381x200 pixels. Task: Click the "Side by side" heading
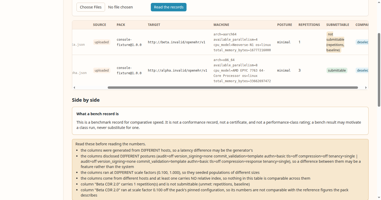pyautogui.click(x=86, y=100)
